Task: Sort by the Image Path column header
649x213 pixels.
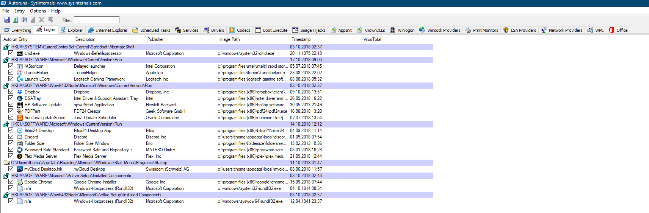Action: click(x=253, y=39)
